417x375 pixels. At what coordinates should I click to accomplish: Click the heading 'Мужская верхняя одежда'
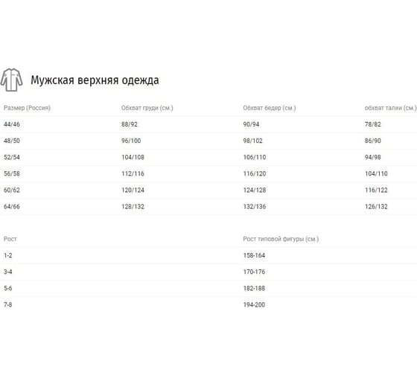(95, 80)
